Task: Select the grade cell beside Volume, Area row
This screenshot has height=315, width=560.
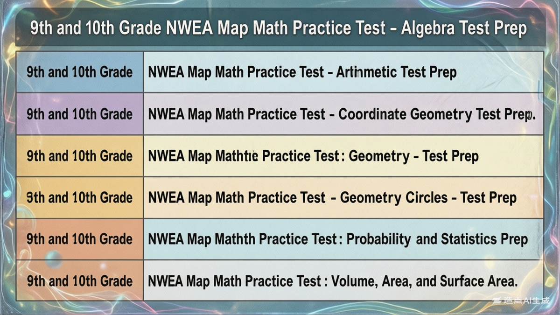Action: [x=80, y=281]
